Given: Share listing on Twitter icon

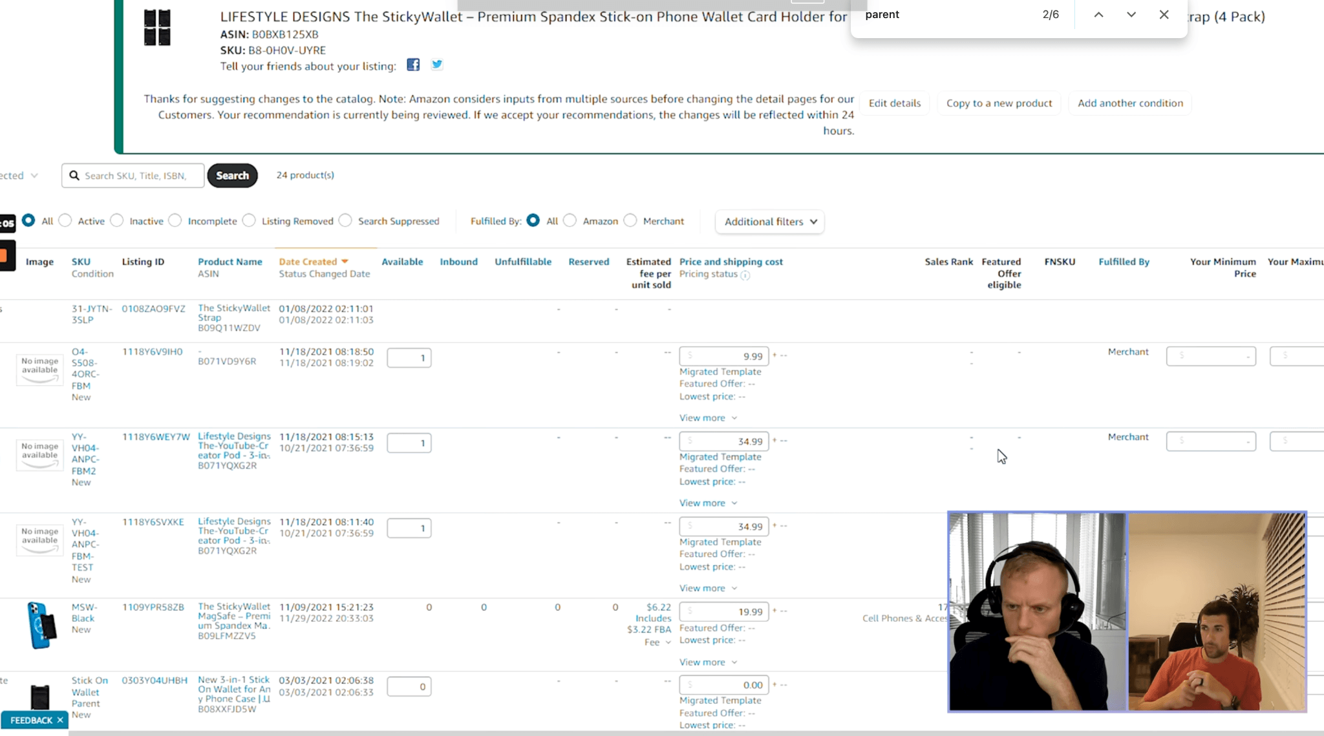Looking at the screenshot, I should 437,65.
